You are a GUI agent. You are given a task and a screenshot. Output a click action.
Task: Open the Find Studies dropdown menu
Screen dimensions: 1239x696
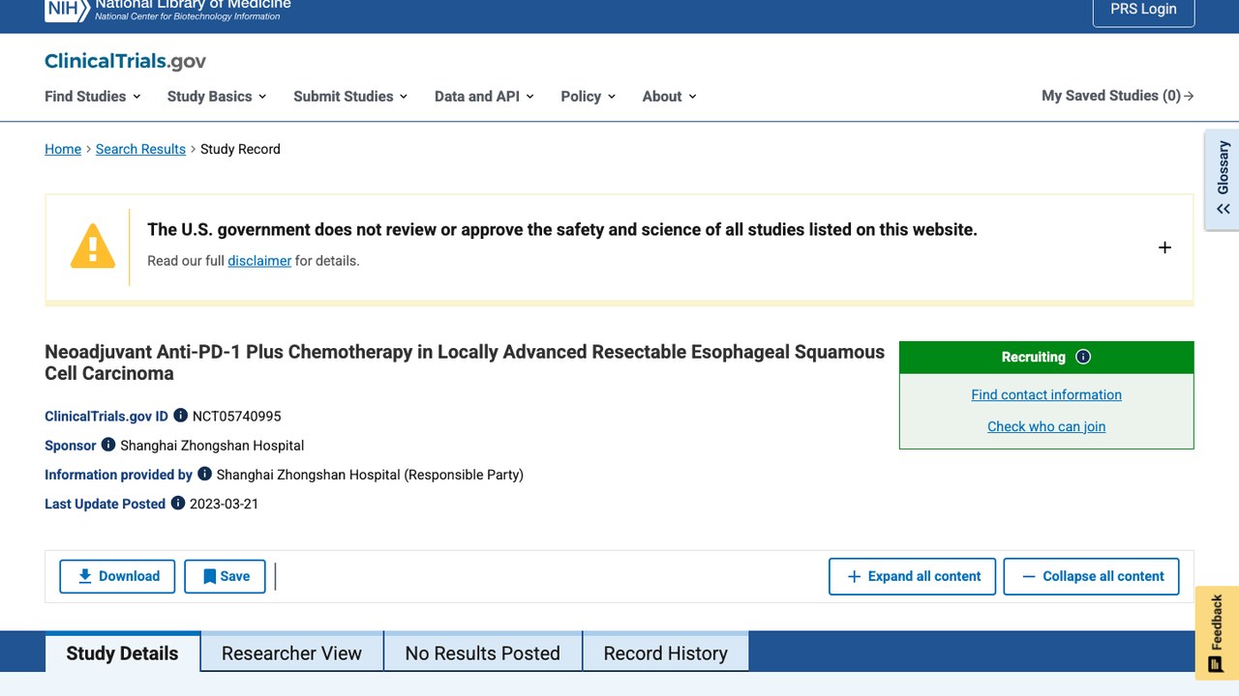click(93, 96)
